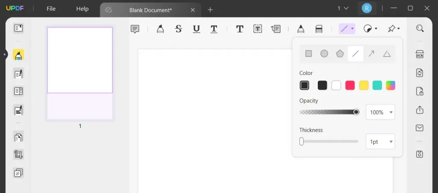438x193 pixels.
Task: Open the Search magnifier icon
Action: point(420,29)
